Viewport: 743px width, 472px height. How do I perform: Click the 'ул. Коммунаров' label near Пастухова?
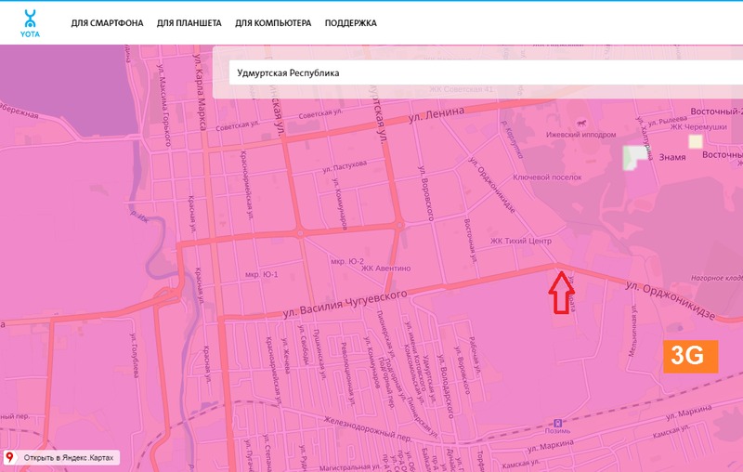click(339, 203)
